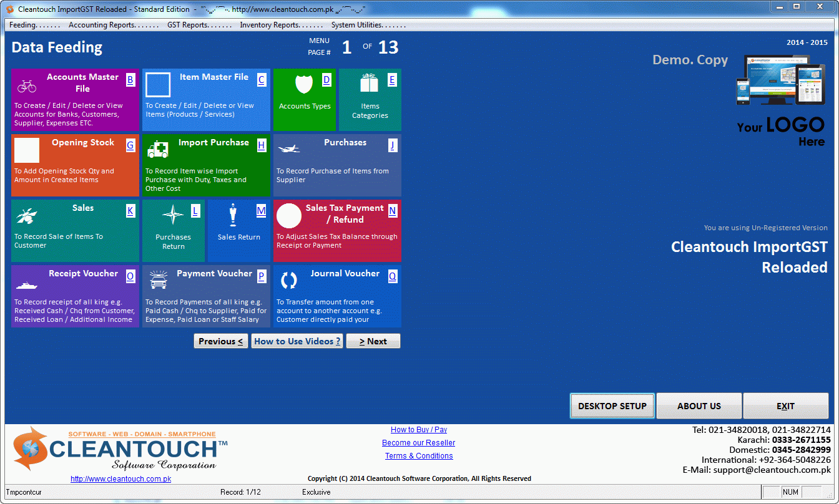
Task: Click the white circle icon on Sales Tax Payment
Action: tap(289, 216)
